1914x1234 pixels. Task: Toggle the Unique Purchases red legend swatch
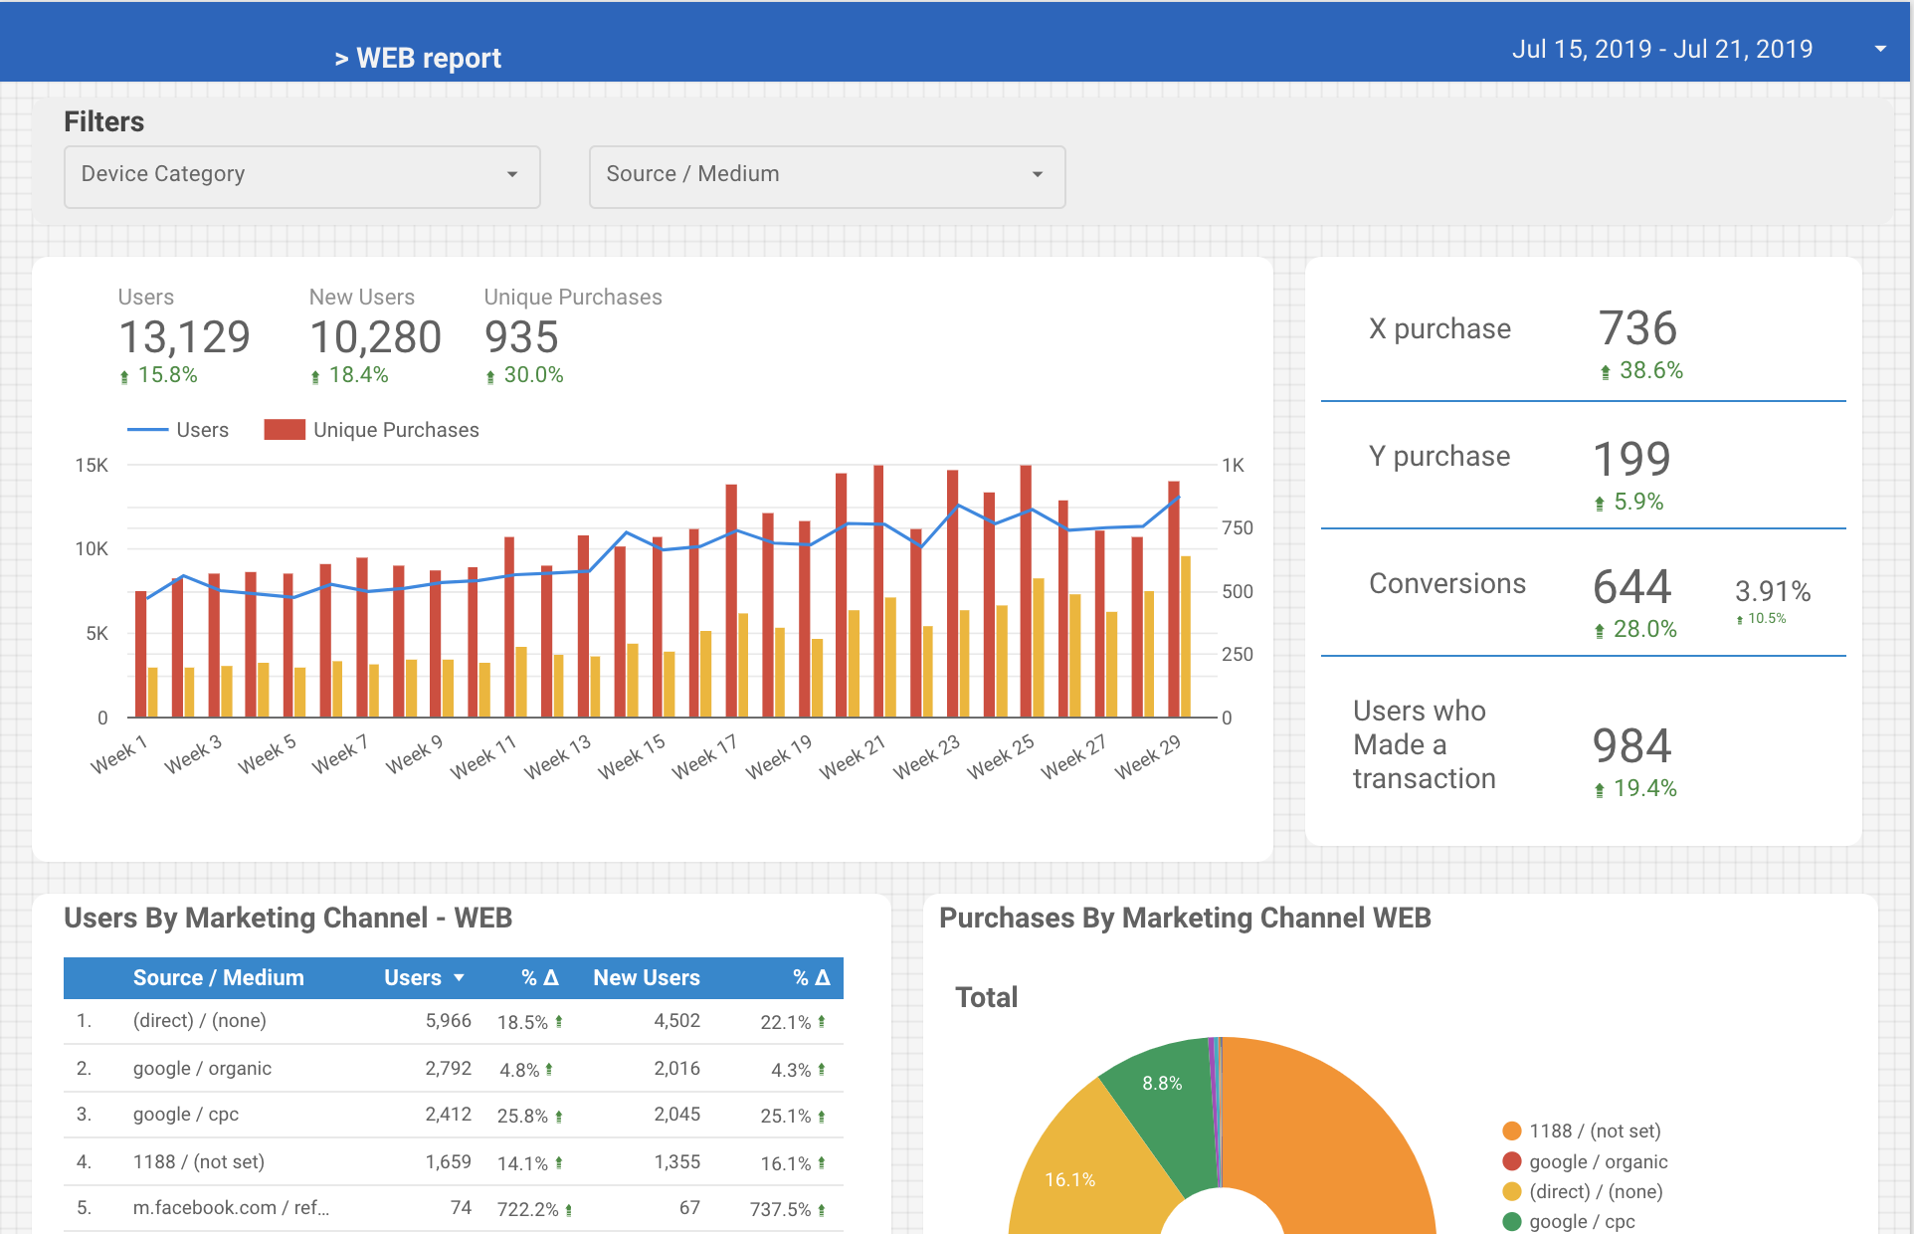pos(285,430)
